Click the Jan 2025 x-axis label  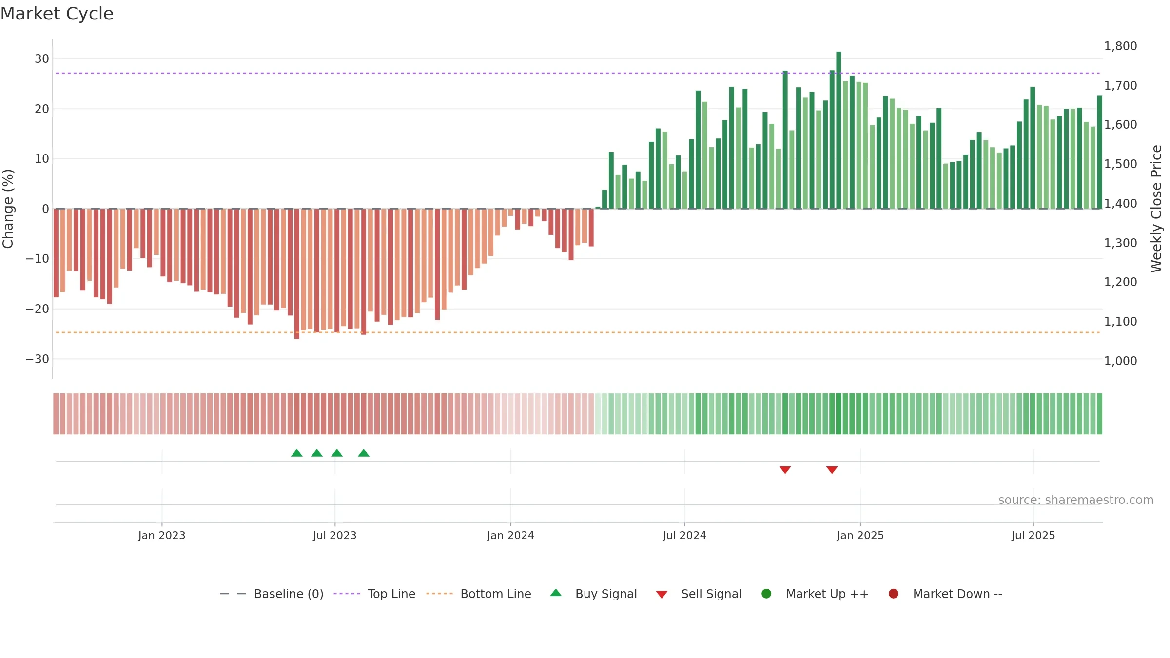860,536
